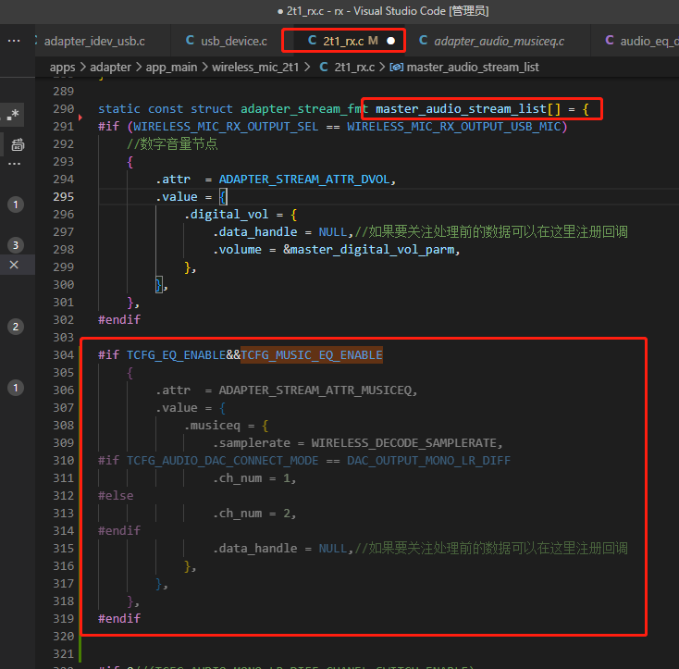Click the C file icon in the breadcrumb
The height and width of the screenshot is (669, 679).
[323, 67]
